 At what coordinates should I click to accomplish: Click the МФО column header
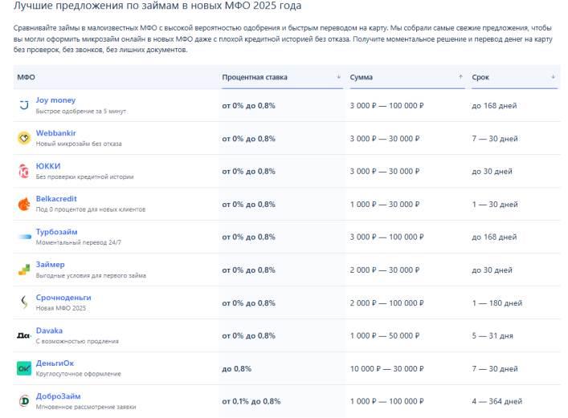[x=26, y=77]
